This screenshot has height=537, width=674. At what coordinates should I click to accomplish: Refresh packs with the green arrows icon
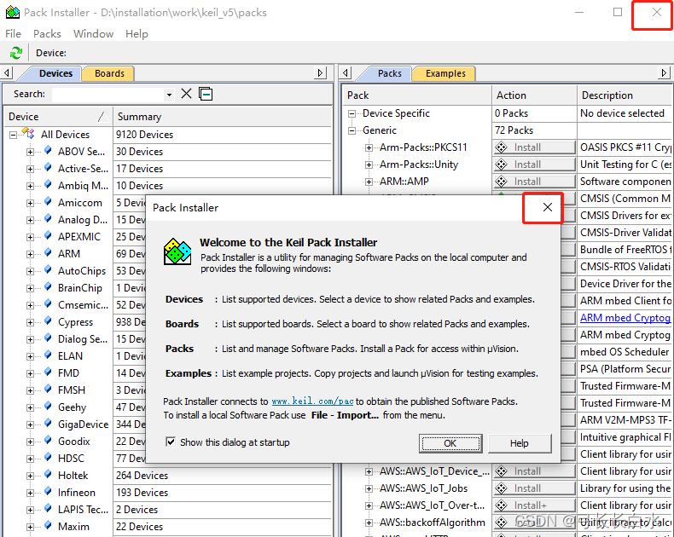16,53
